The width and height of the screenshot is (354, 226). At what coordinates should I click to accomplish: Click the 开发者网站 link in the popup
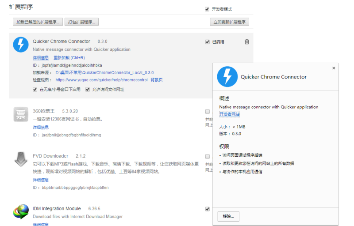click(x=229, y=114)
